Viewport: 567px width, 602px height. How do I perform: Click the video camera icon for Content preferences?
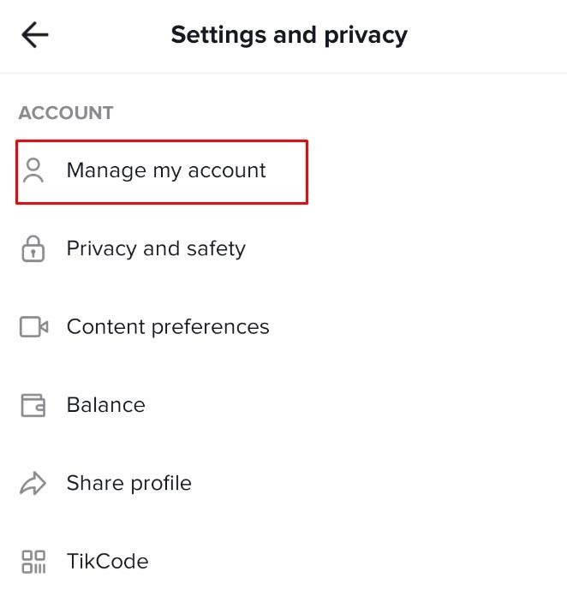(x=33, y=327)
